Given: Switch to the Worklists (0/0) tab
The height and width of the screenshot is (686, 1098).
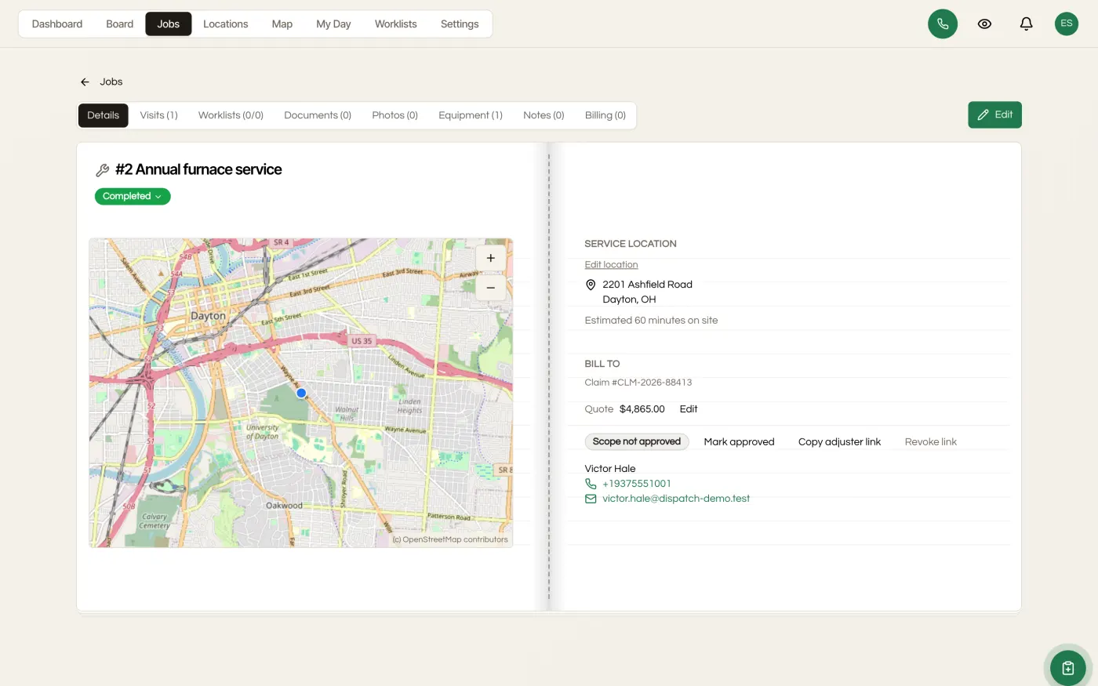Looking at the screenshot, I should coord(231,115).
